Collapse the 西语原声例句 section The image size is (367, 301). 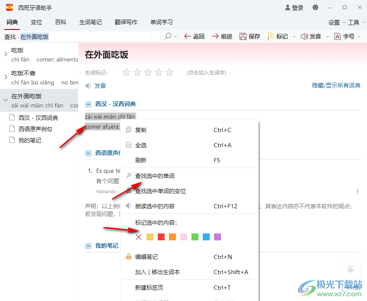tap(88, 153)
